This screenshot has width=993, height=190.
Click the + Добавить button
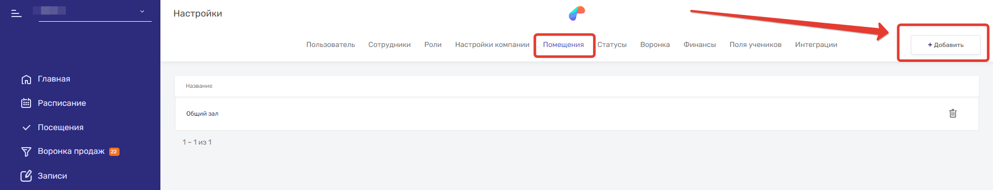[x=945, y=45]
